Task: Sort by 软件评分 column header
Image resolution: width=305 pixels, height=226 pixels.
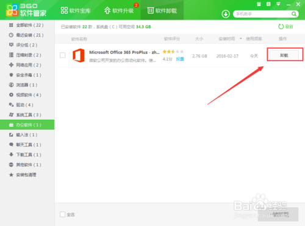Action: click(x=172, y=38)
